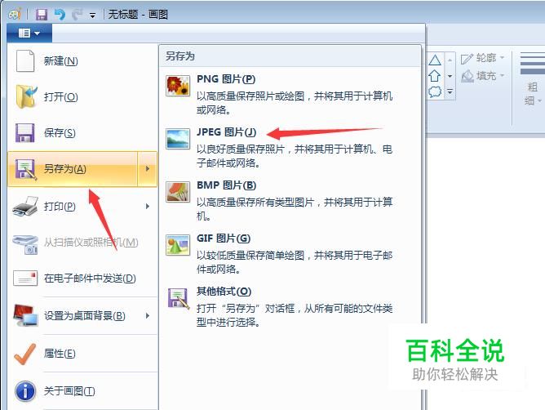Screen dimensions: 545x410
Task: Open the Customize Quick Access Toolbar dropdown
Action: [x=92, y=16]
